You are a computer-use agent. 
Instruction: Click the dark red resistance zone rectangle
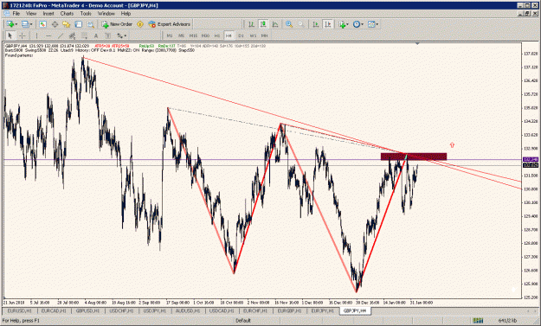point(414,157)
